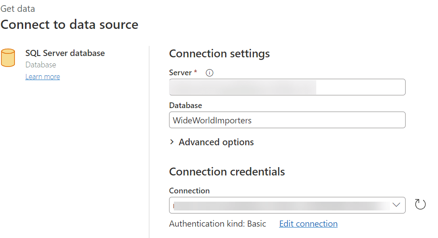Click the WideWorldImporters database field
The height and width of the screenshot is (238, 438).
tap(287, 120)
